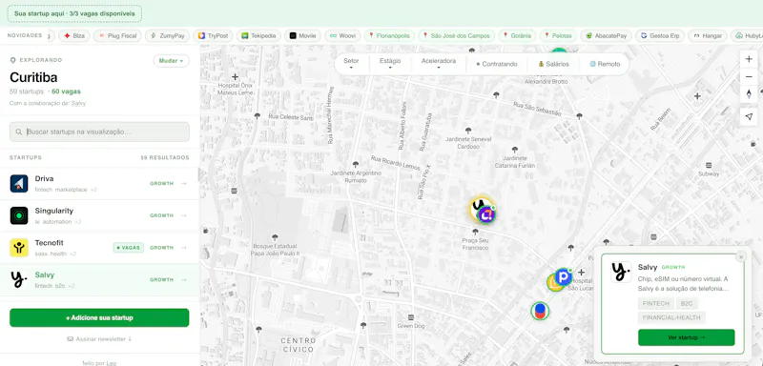Toggle the Salários filter
The height and width of the screenshot is (366, 763).
[553, 64]
